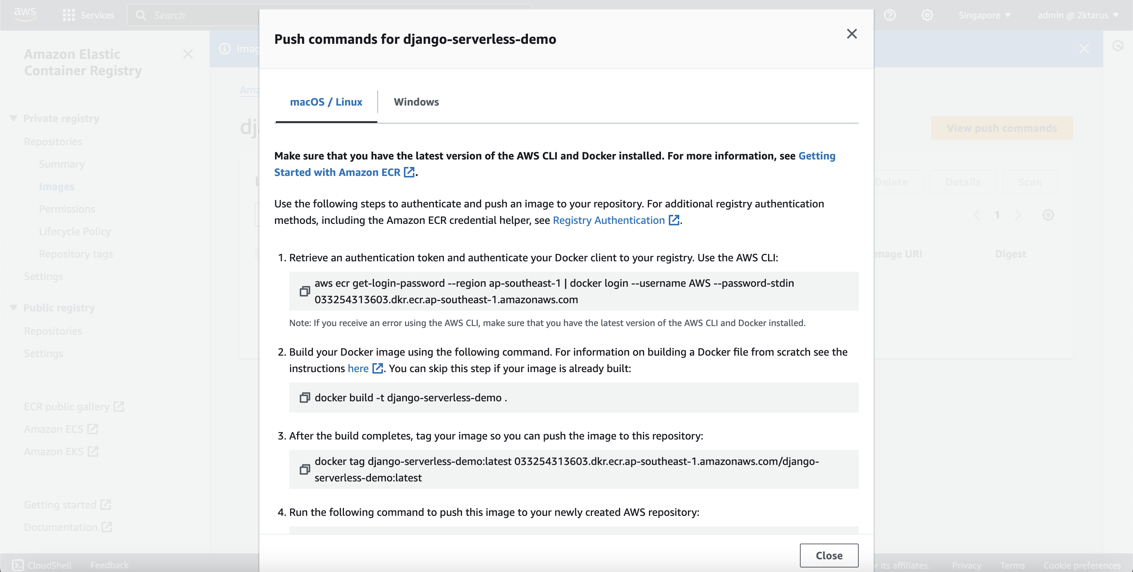This screenshot has height=572, width=1133.
Task: Open the help question mark icon
Action: 889,15
